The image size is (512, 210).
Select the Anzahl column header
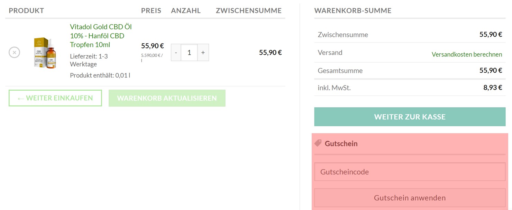point(186,11)
